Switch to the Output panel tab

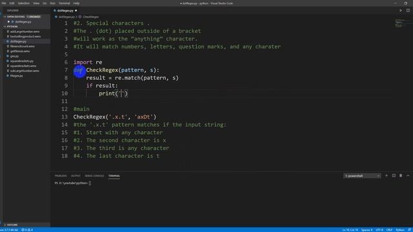pos(76,176)
